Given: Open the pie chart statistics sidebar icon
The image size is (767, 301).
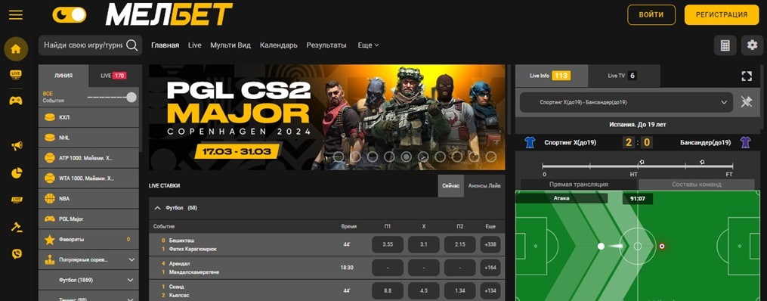Looking at the screenshot, I should coord(17,172).
